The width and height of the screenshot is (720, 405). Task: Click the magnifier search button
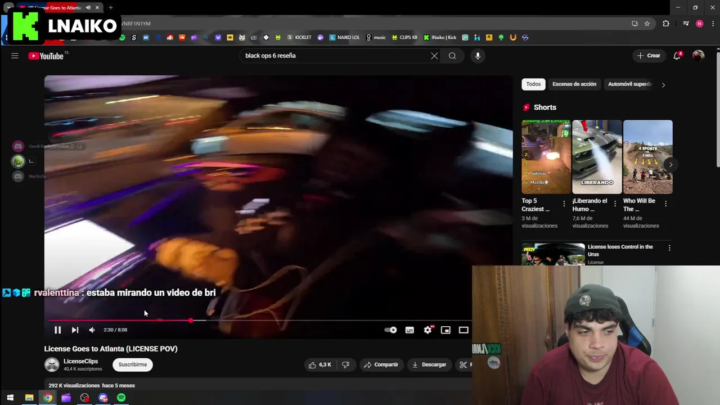click(452, 56)
